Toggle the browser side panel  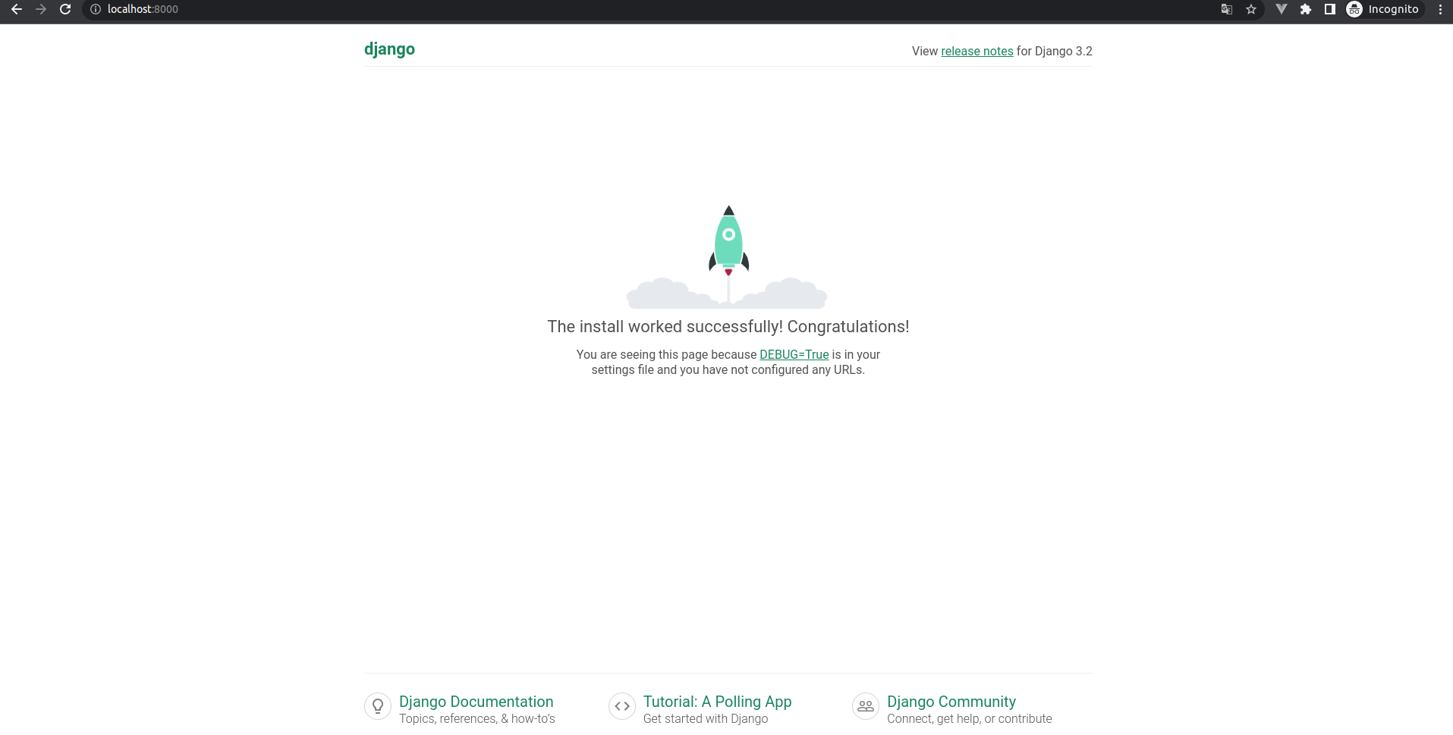tap(1329, 9)
